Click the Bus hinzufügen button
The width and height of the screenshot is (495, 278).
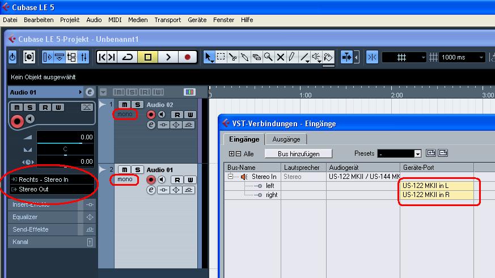tap(298, 154)
